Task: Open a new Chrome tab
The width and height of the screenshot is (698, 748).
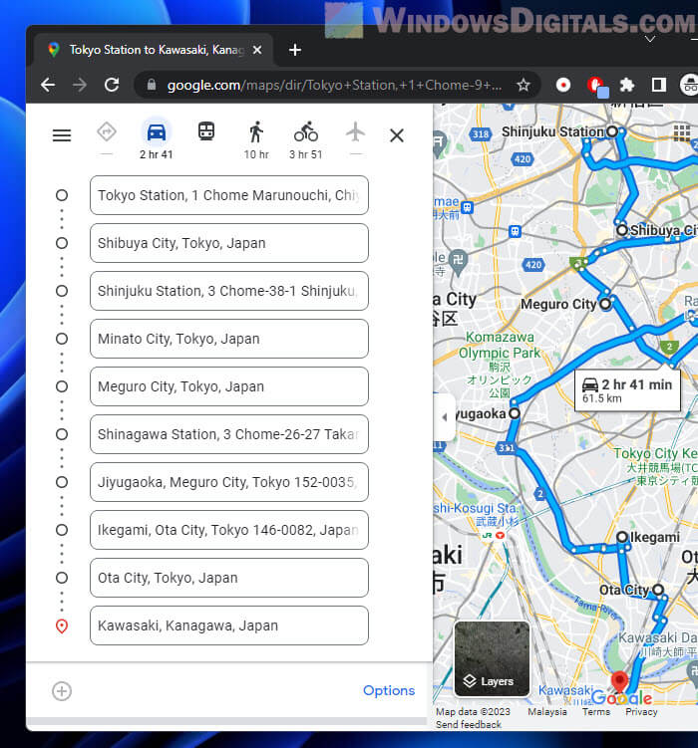Action: (x=295, y=50)
